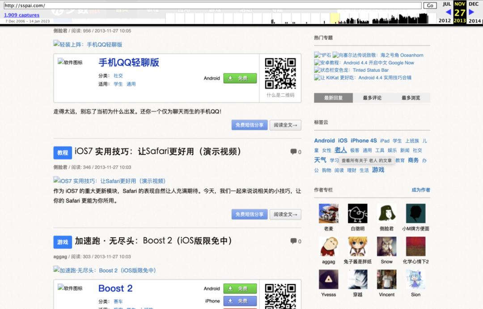Open author Snow's avatar
Image resolution: width=483 pixels, height=309 pixels.
(x=386, y=246)
